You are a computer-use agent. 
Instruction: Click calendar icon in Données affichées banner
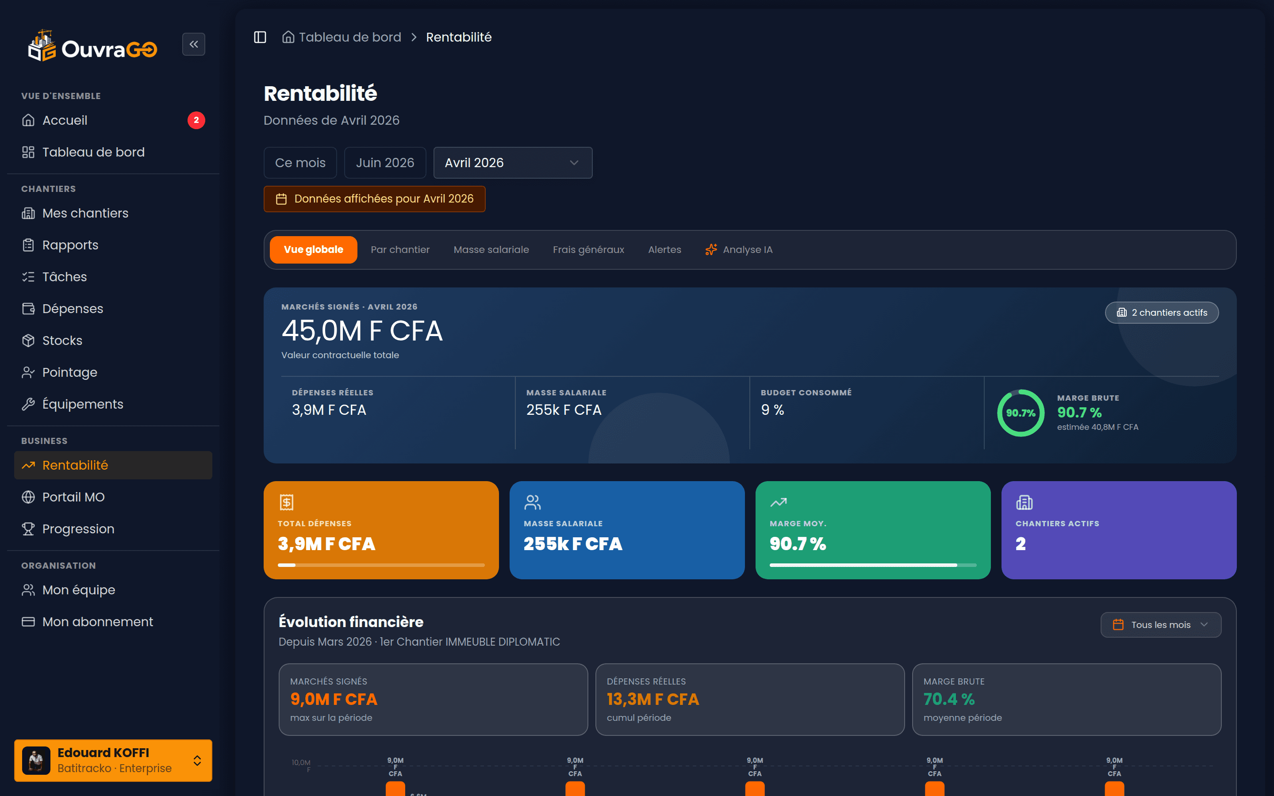[x=282, y=199]
